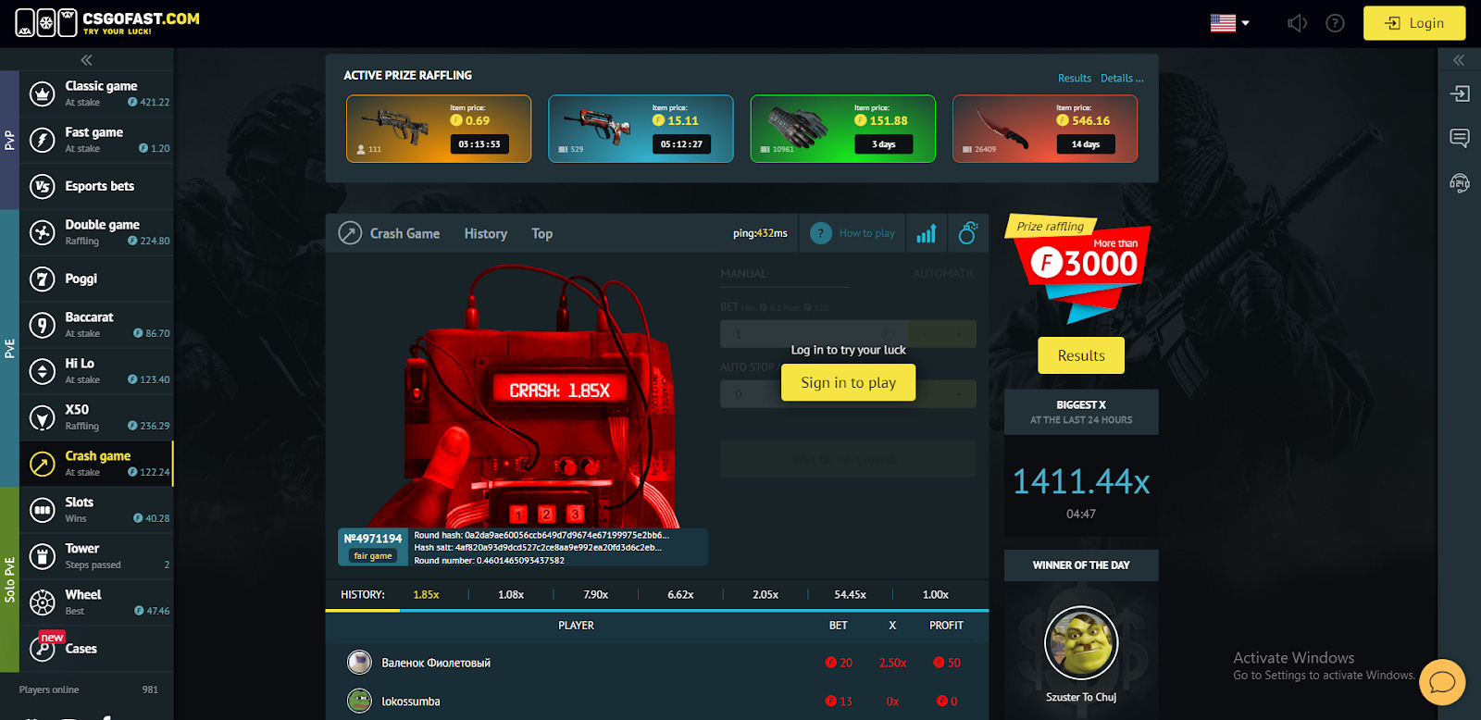Select history multiplier 1.85x
This screenshot has width=1481, height=720.
point(426,595)
